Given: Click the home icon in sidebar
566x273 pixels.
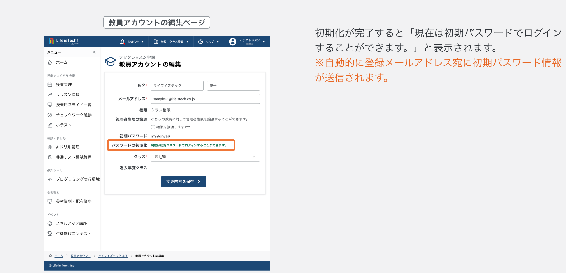Looking at the screenshot, I should point(50,62).
